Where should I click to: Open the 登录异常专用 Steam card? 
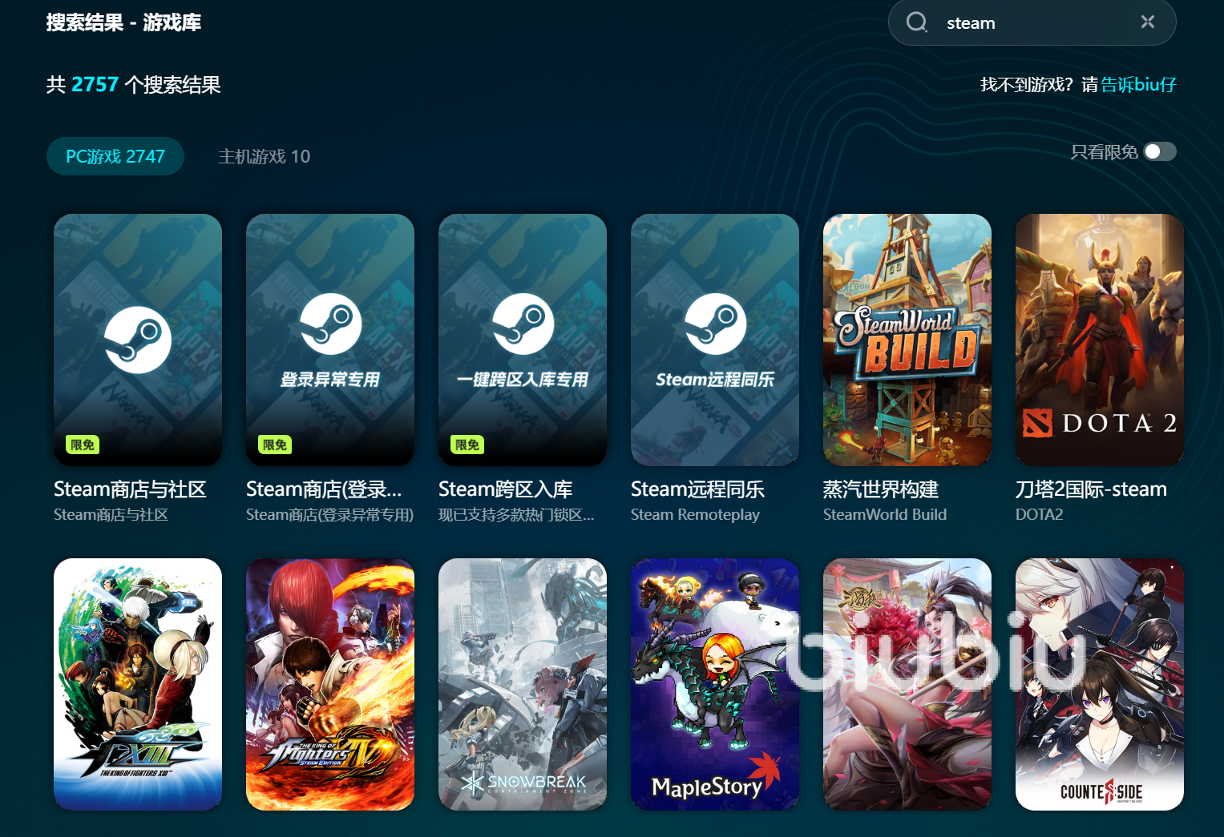330,340
